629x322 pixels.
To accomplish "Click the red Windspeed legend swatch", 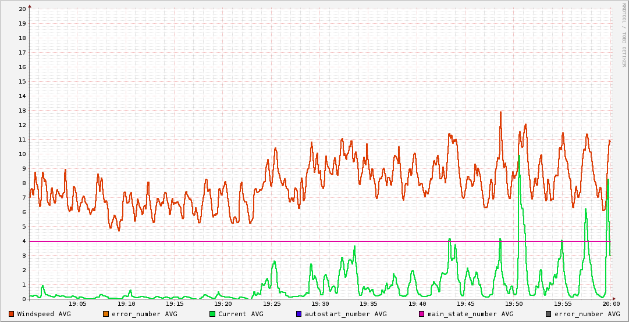I will [x=12, y=314].
